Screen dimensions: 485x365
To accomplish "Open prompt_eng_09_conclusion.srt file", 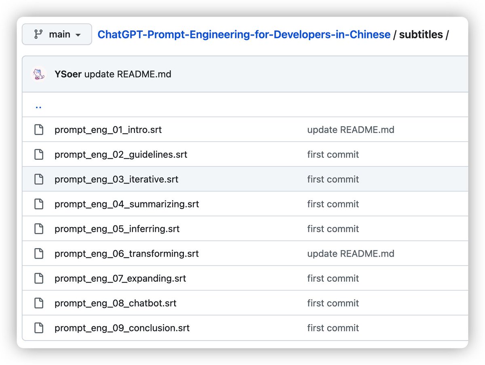I will pyautogui.click(x=122, y=328).
